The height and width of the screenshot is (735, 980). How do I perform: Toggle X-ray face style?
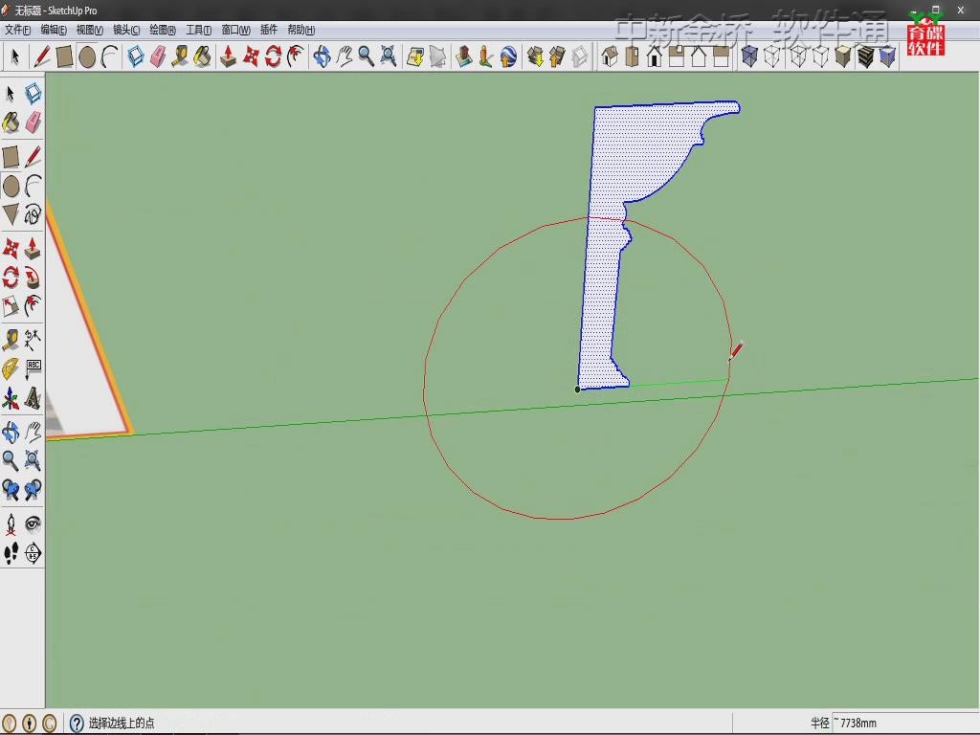tap(749, 56)
